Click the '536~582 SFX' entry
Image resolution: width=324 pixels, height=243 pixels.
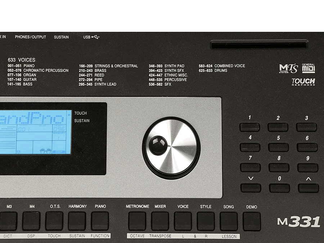point(160,84)
